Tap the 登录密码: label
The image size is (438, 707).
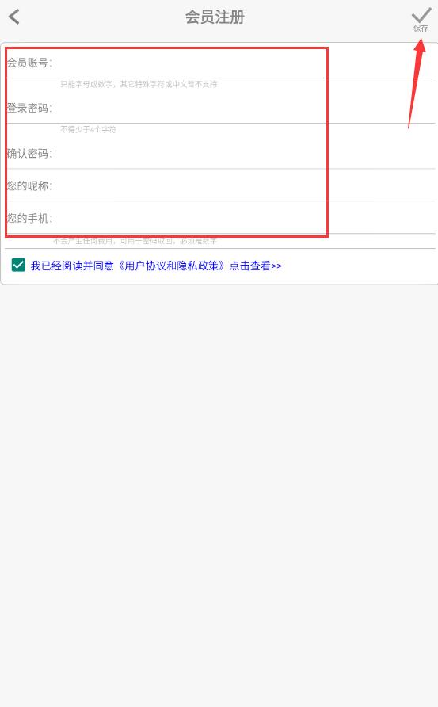(x=30, y=109)
